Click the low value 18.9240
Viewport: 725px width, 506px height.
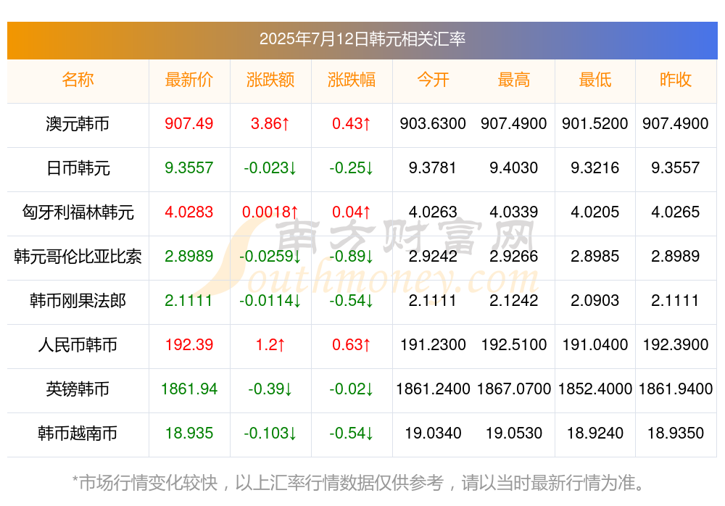(595, 434)
